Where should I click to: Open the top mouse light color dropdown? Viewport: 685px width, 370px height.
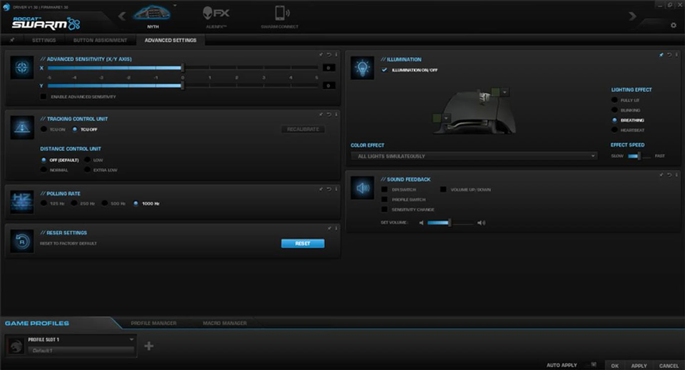504,92
